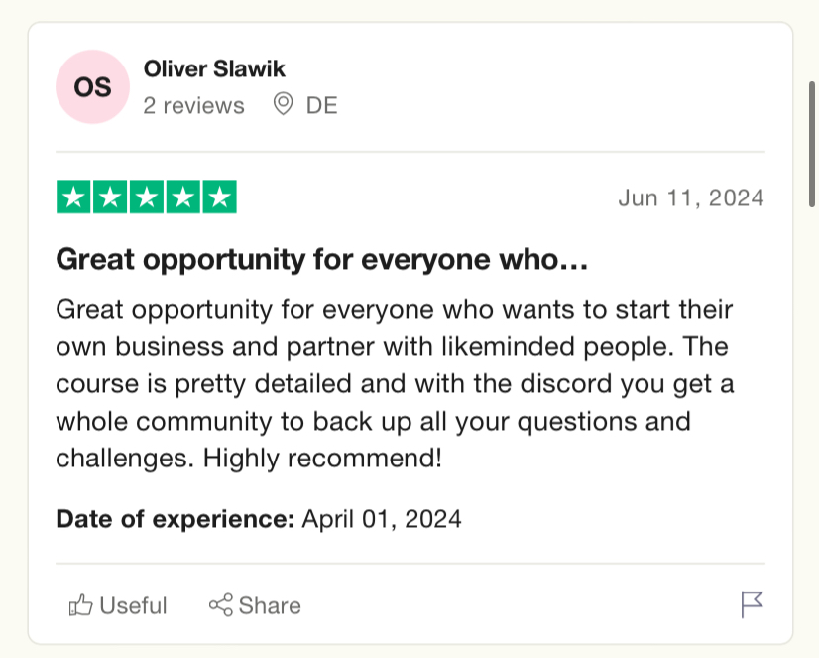Click the share network icon
821x658 pixels.
tap(221, 605)
